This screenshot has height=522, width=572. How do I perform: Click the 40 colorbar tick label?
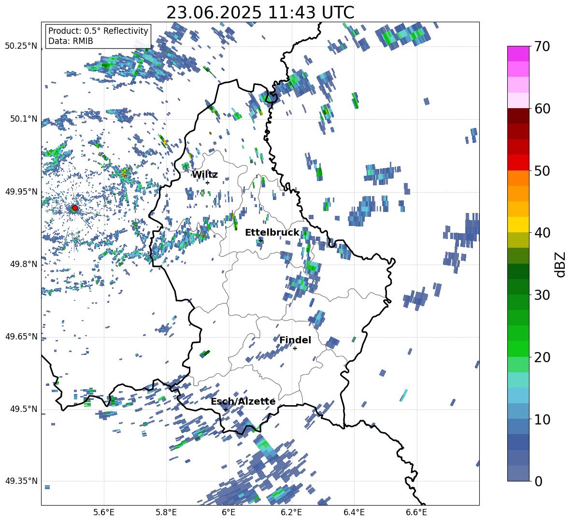point(542,233)
